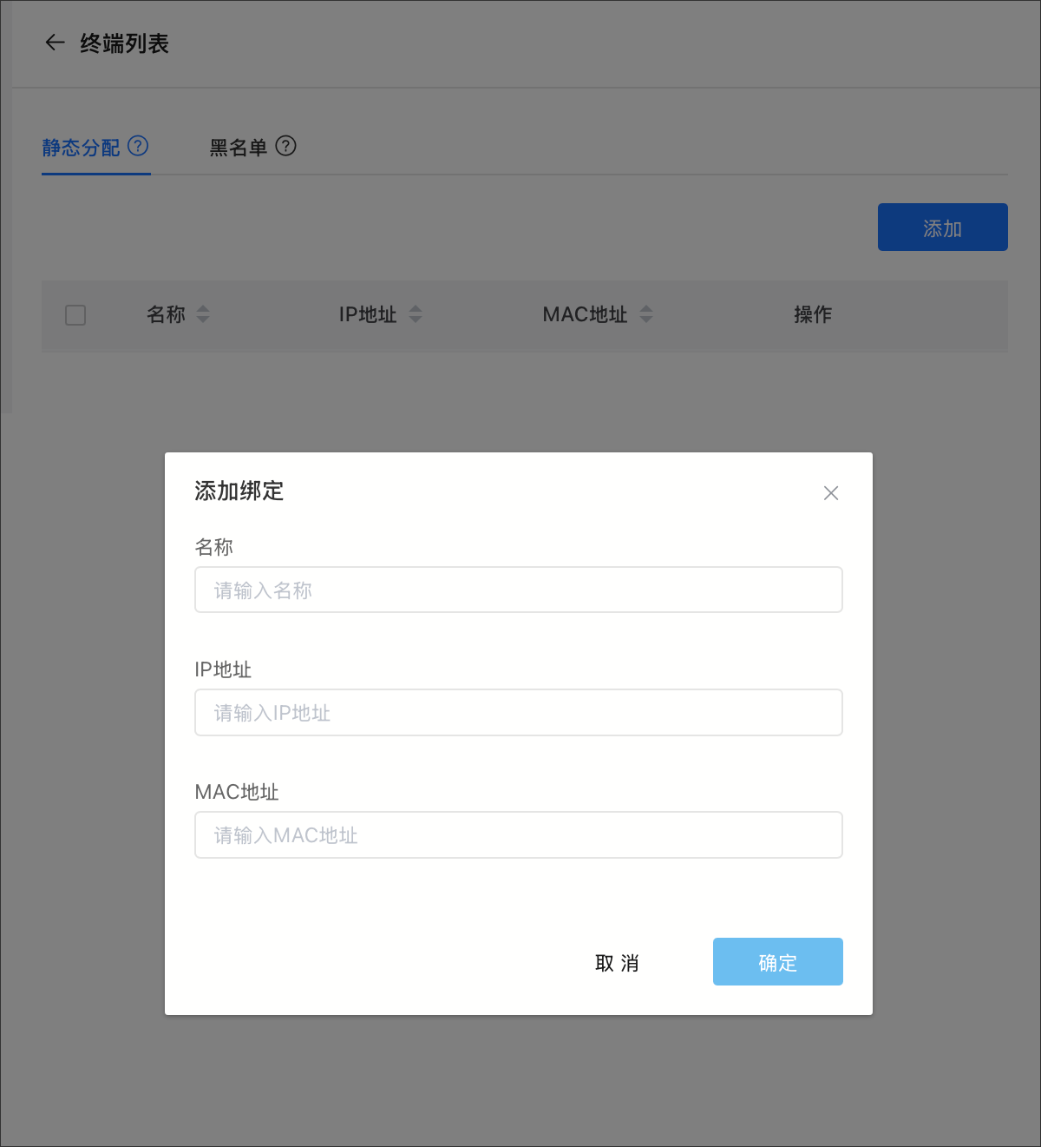Click 取消 to cancel the binding

(617, 963)
